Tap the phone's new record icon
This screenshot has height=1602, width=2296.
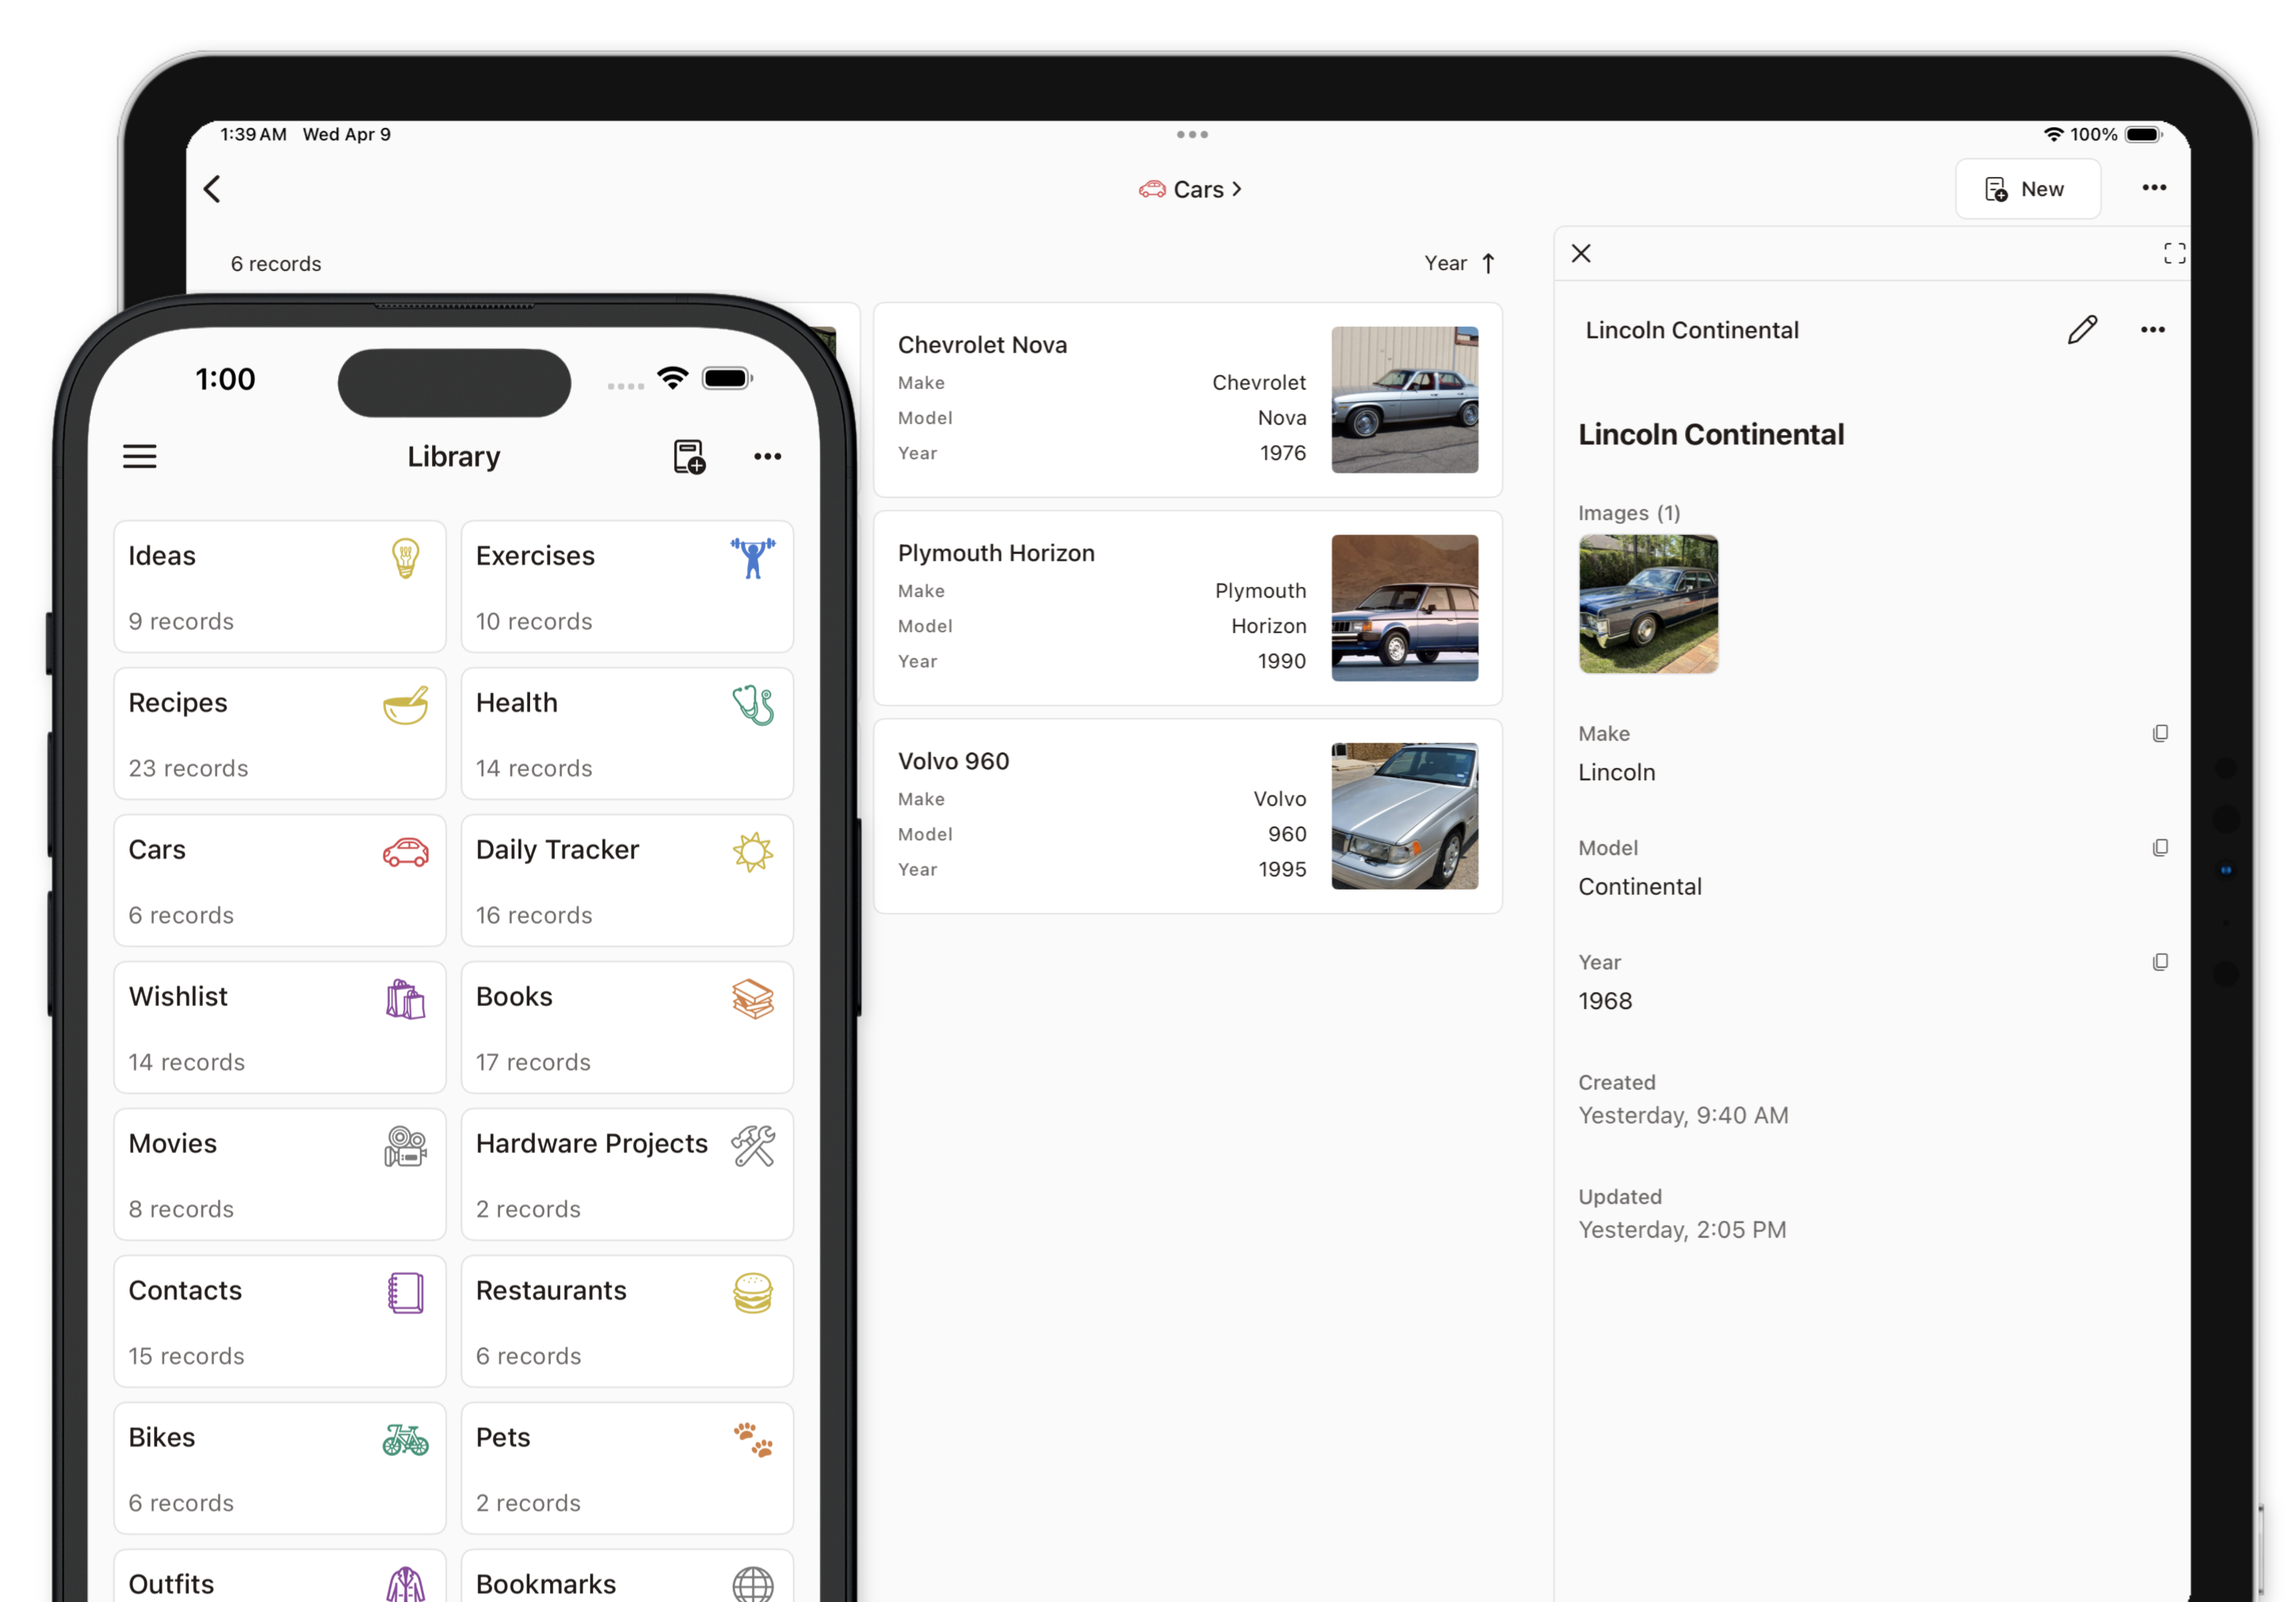689,457
